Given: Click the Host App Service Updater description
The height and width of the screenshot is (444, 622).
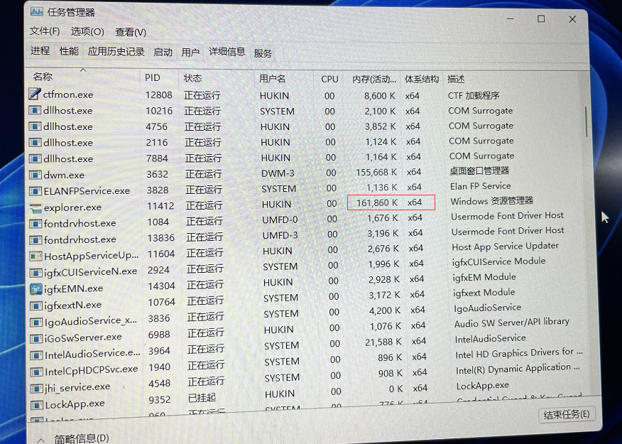Looking at the screenshot, I should 505,247.
